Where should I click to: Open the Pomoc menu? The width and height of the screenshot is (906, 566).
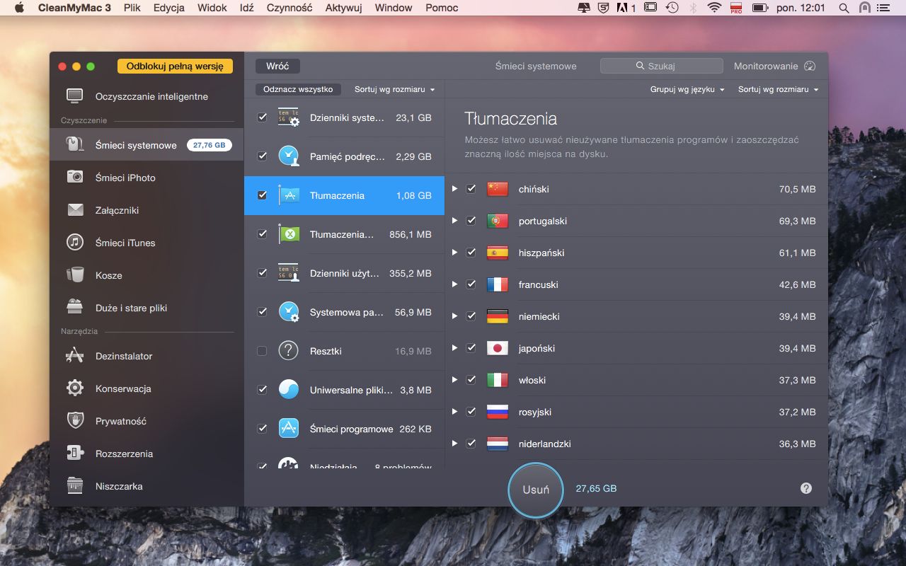(442, 8)
